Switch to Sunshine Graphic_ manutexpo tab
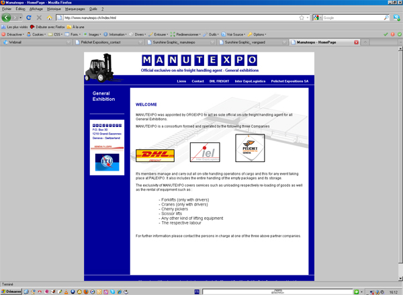 [x=180, y=42]
